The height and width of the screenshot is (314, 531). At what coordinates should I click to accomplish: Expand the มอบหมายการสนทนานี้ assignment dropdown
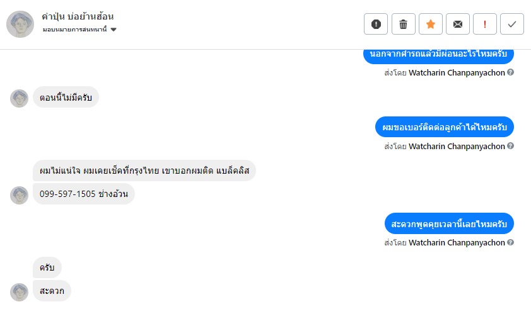coord(114,30)
